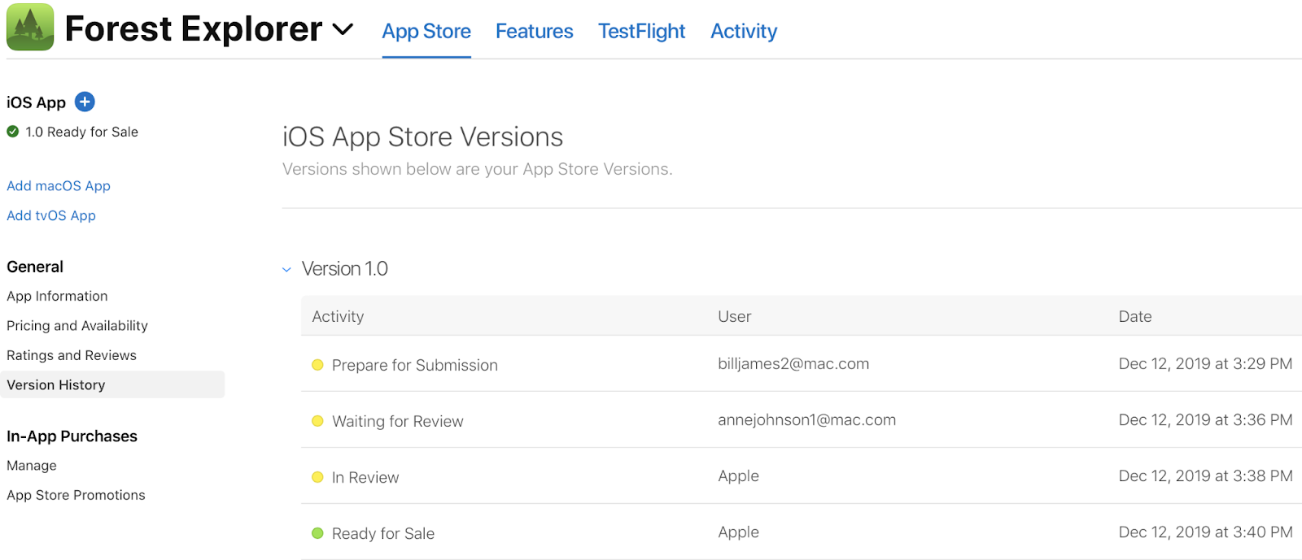Select 1.0 Ready for Sale version

tap(81, 132)
